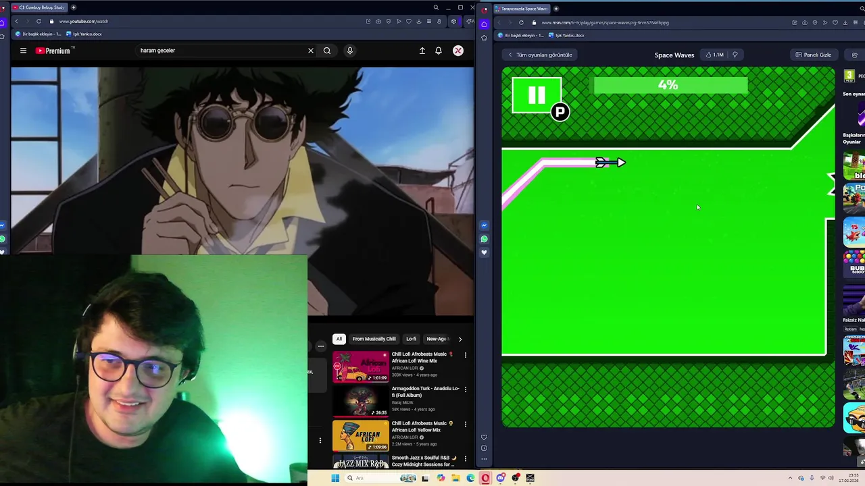Open a new tab in YouTube window
The height and width of the screenshot is (486, 865).
74,7
